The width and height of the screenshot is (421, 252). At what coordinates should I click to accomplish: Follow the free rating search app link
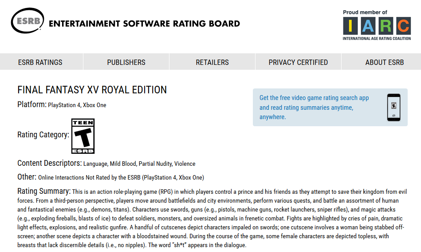314,107
